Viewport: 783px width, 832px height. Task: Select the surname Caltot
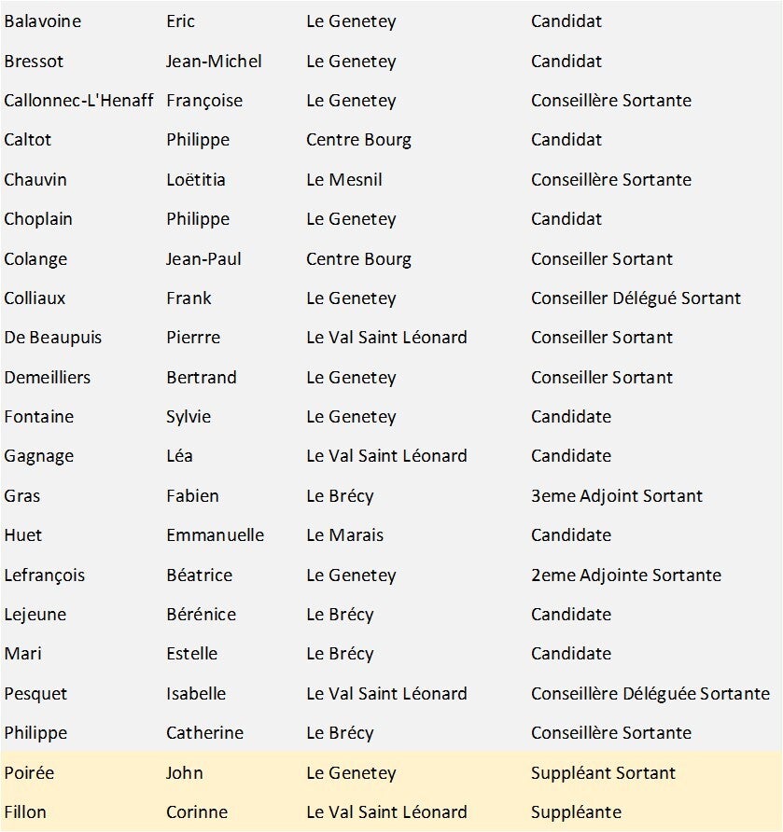28,140
